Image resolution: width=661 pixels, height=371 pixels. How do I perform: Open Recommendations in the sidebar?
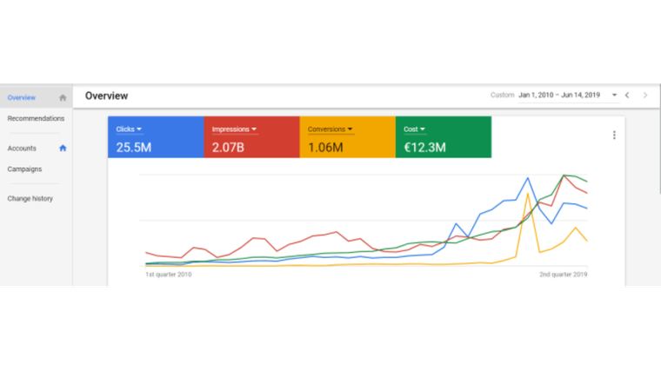point(36,118)
